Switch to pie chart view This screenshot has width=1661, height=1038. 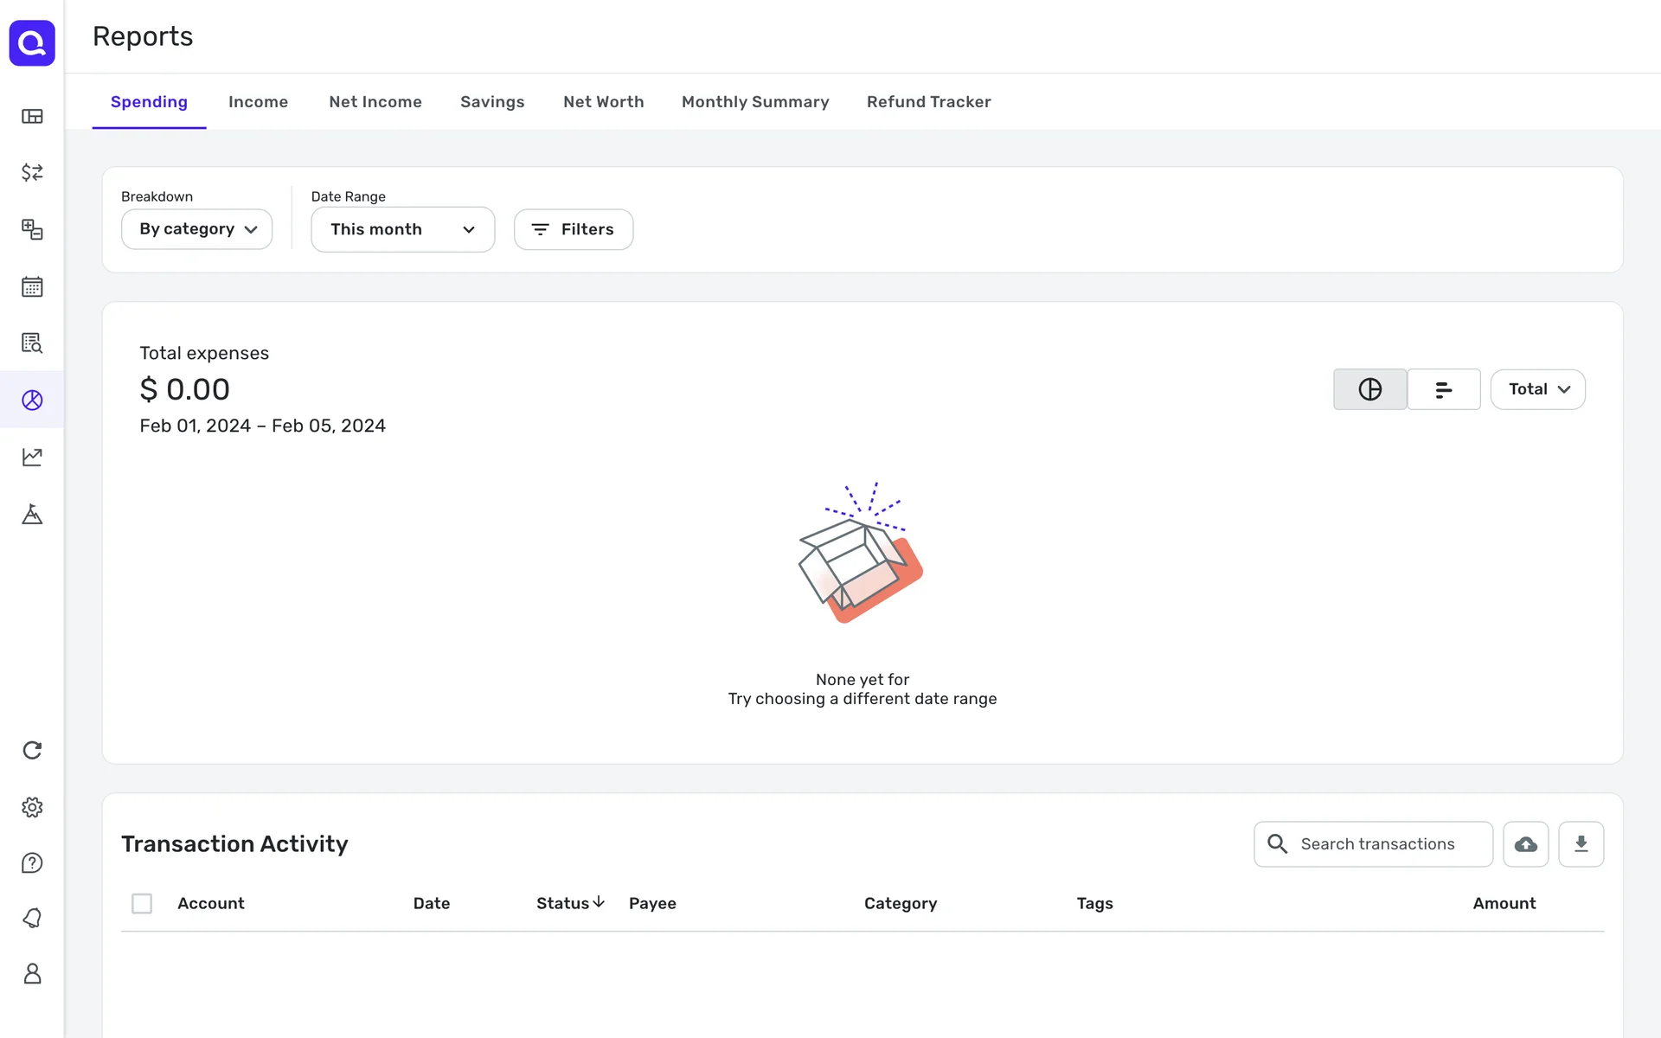click(1369, 389)
